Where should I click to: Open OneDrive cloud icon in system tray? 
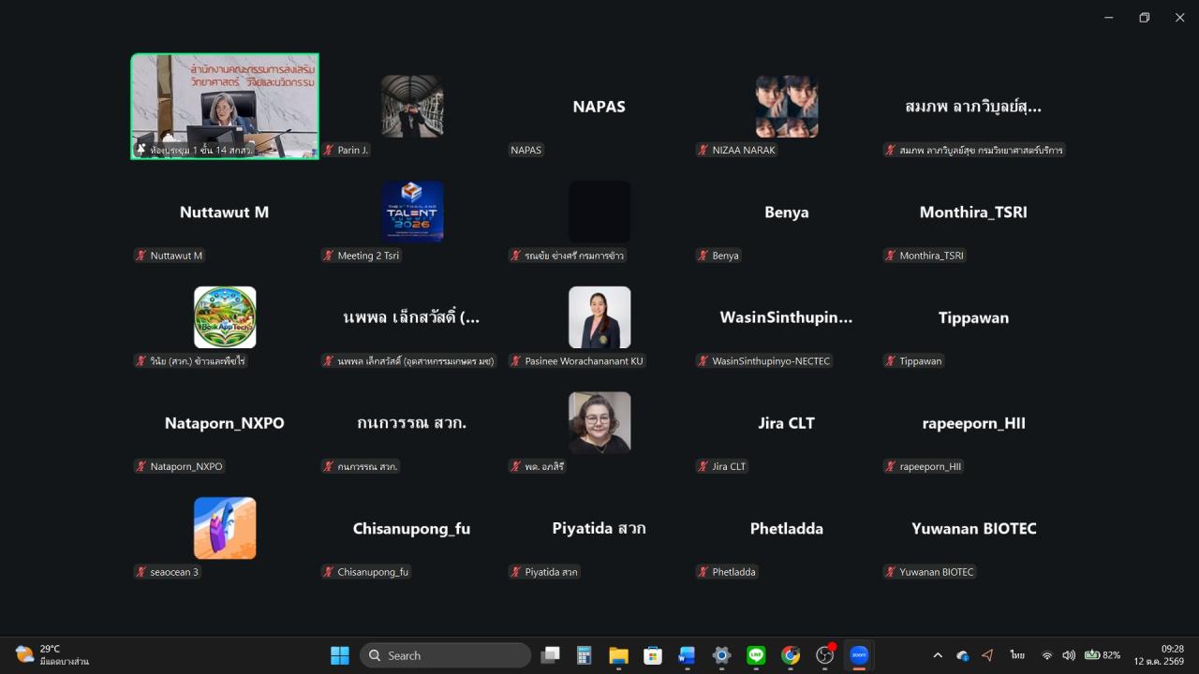click(x=963, y=655)
